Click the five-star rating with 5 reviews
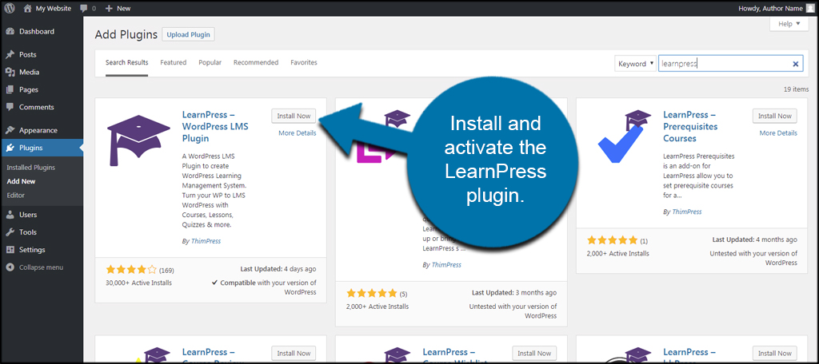Image resolution: width=819 pixels, height=364 pixels. coord(371,292)
